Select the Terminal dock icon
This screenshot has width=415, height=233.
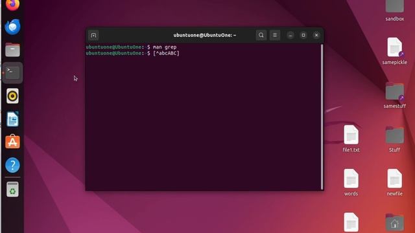12,72
